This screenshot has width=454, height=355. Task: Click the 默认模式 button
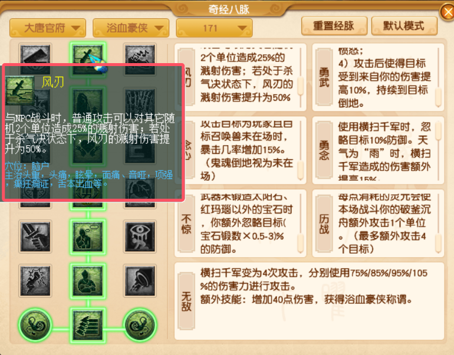404,26
